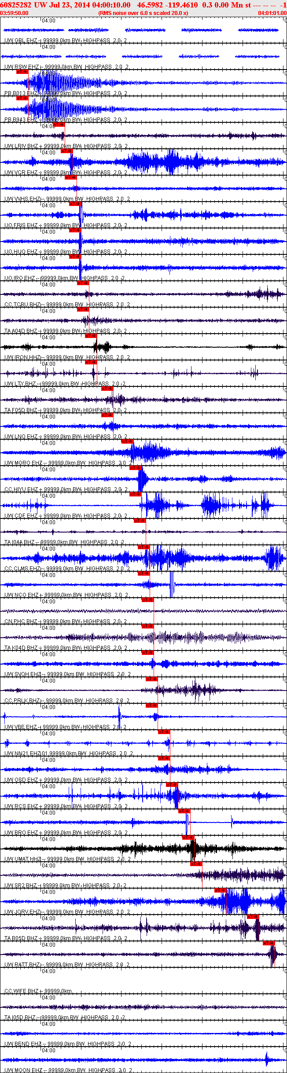This screenshot has width=287, height=1073.
Task: Click the red pick flag on CC CLMS trace
Action: click(x=144, y=547)
